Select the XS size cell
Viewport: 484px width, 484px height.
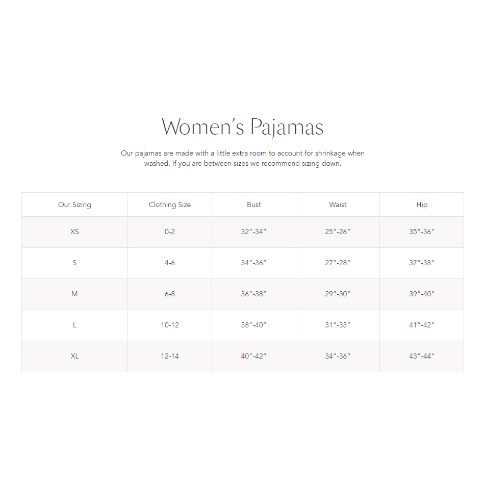pyautogui.click(x=74, y=232)
